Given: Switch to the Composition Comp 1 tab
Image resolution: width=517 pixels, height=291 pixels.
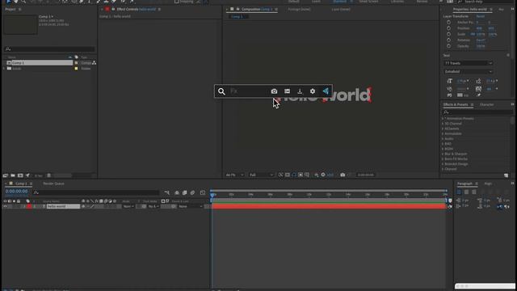Looking at the screenshot, I should click(x=257, y=9).
